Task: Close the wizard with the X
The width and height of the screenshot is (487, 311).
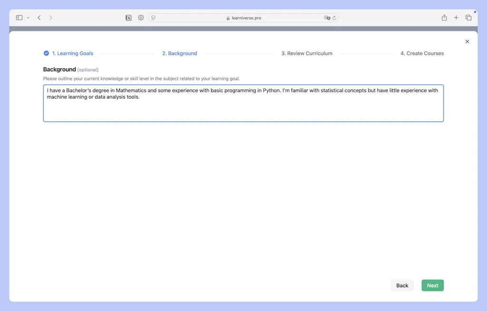Action: point(467,41)
